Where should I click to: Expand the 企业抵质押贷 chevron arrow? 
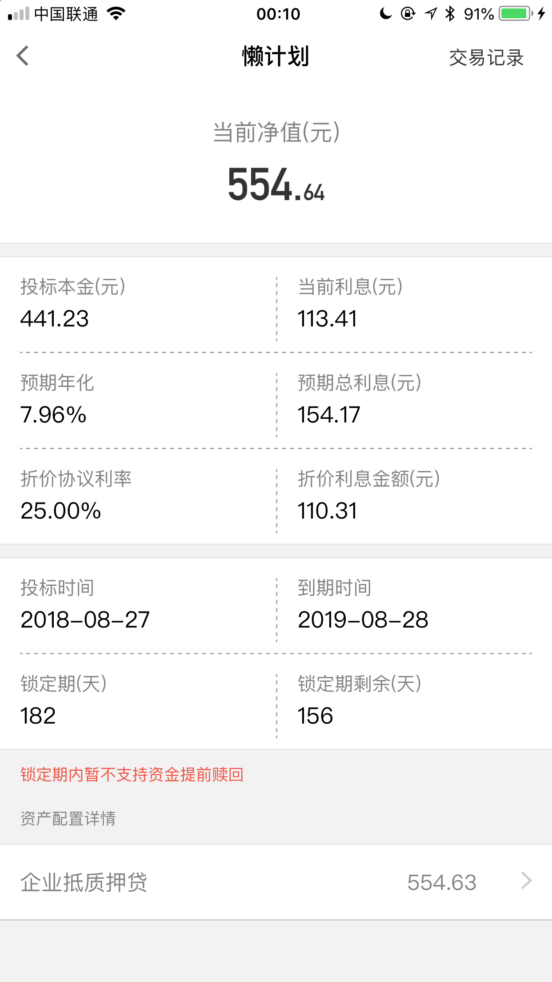pos(526,881)
